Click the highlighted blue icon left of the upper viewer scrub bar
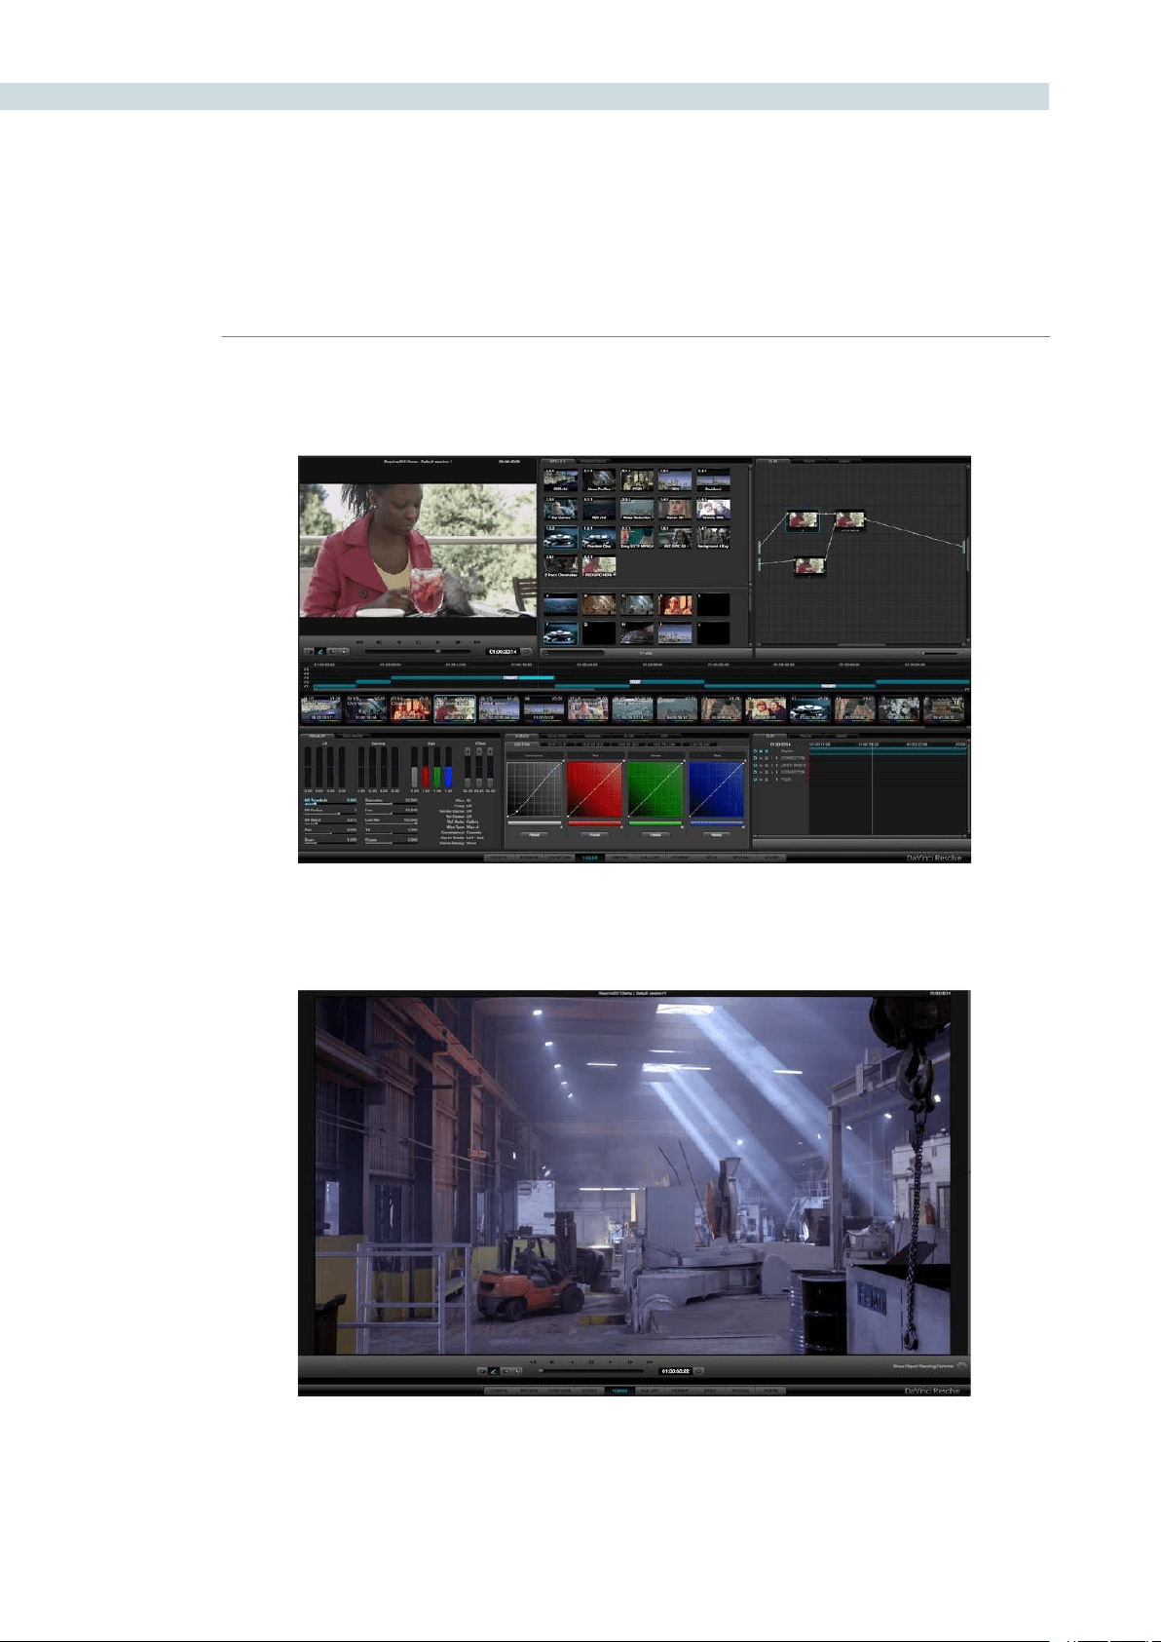The width and height of the screenshot is (1161, 1642). click(x=320, y=651)
